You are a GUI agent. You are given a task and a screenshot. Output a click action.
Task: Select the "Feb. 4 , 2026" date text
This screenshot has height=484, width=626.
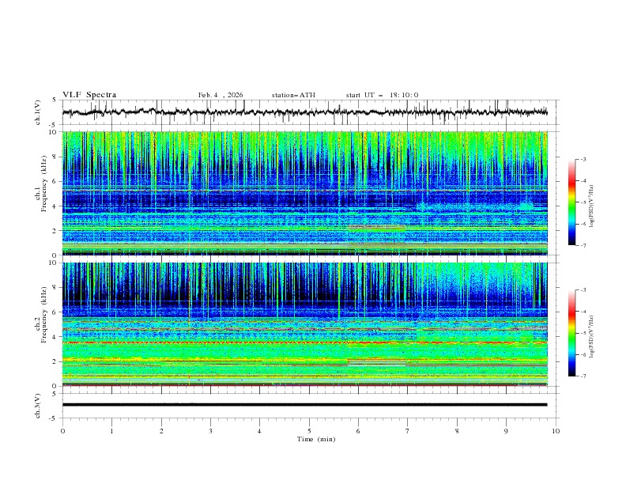click(221, 95)
